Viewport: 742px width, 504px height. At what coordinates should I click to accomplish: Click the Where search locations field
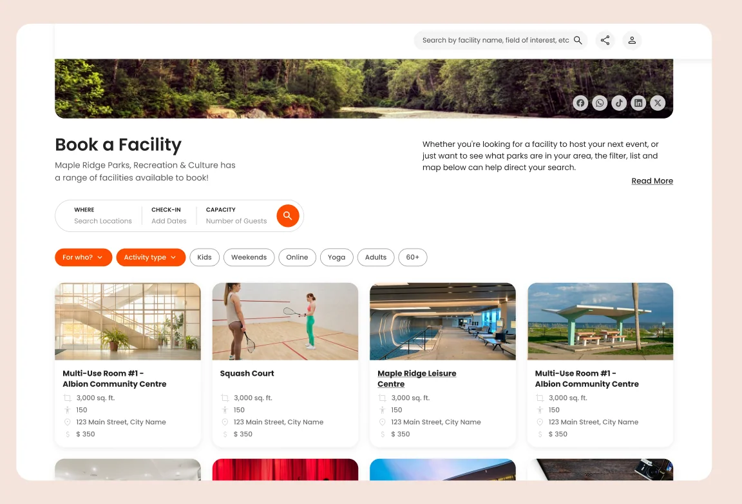(102, 215)
